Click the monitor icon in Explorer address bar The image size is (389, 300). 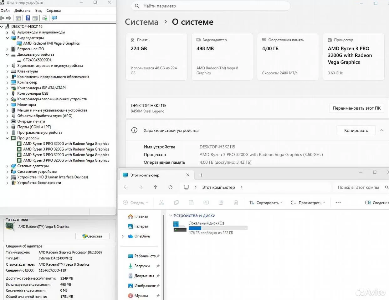coord(186,187)
